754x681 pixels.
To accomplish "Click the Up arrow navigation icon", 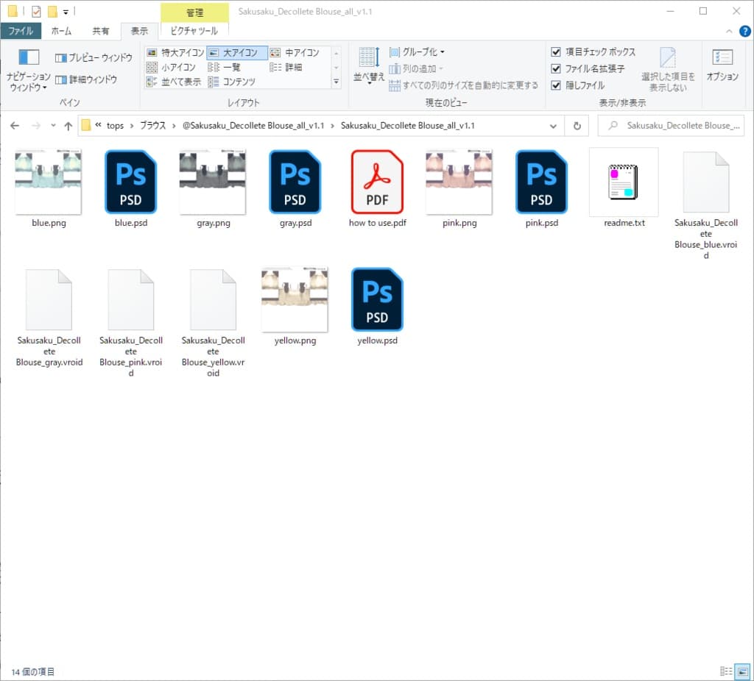I will tap(68, 126).
